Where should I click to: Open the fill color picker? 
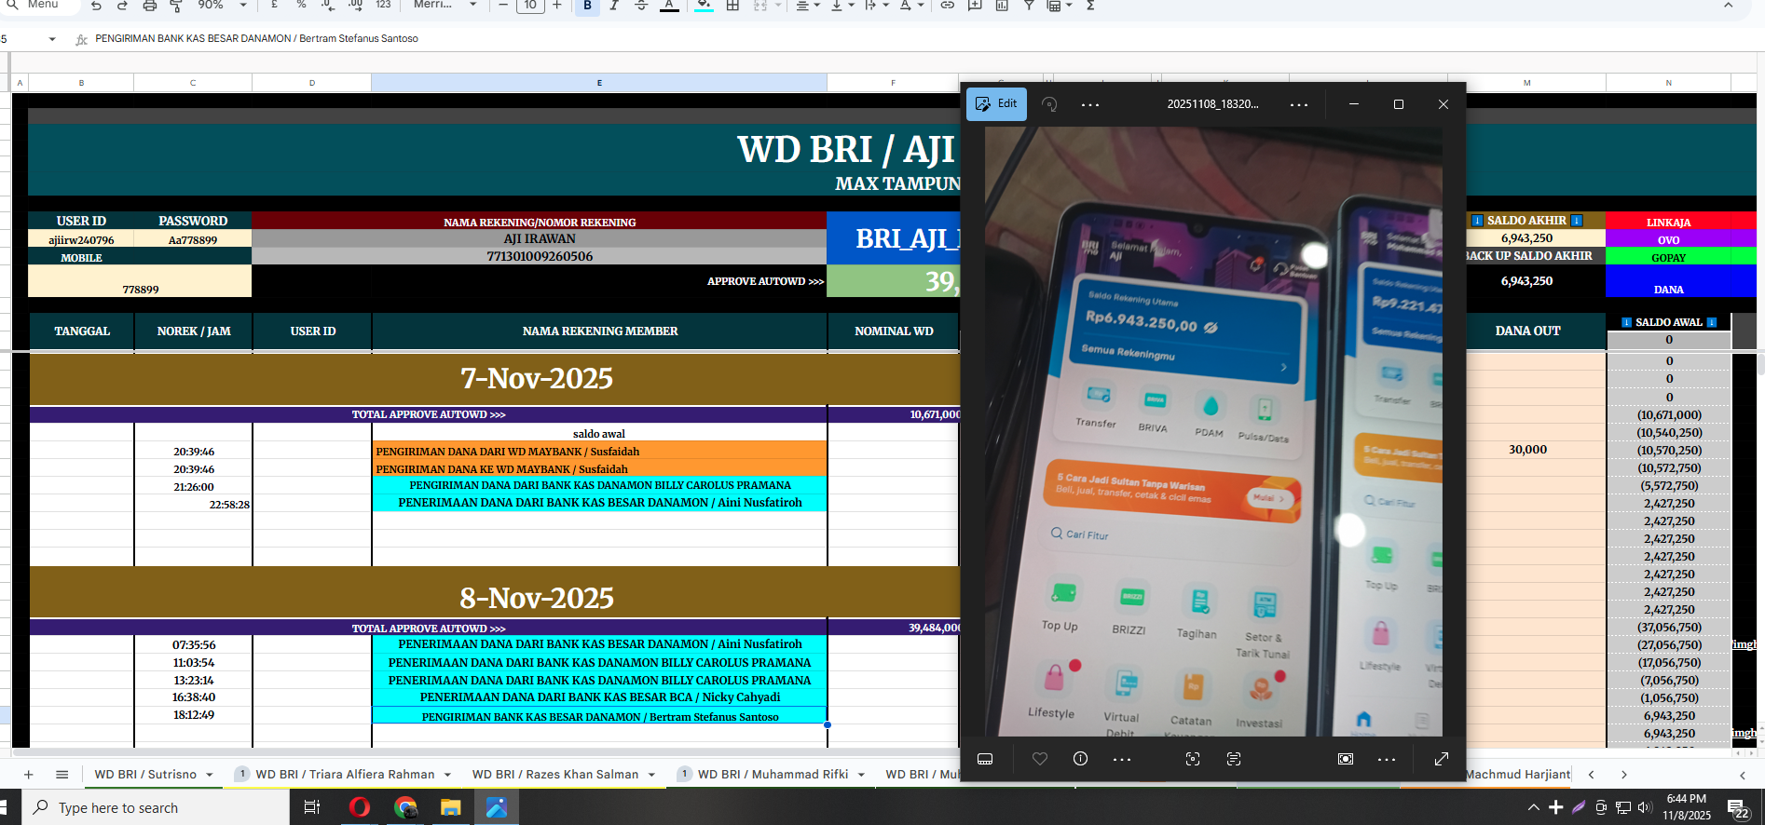704,6
